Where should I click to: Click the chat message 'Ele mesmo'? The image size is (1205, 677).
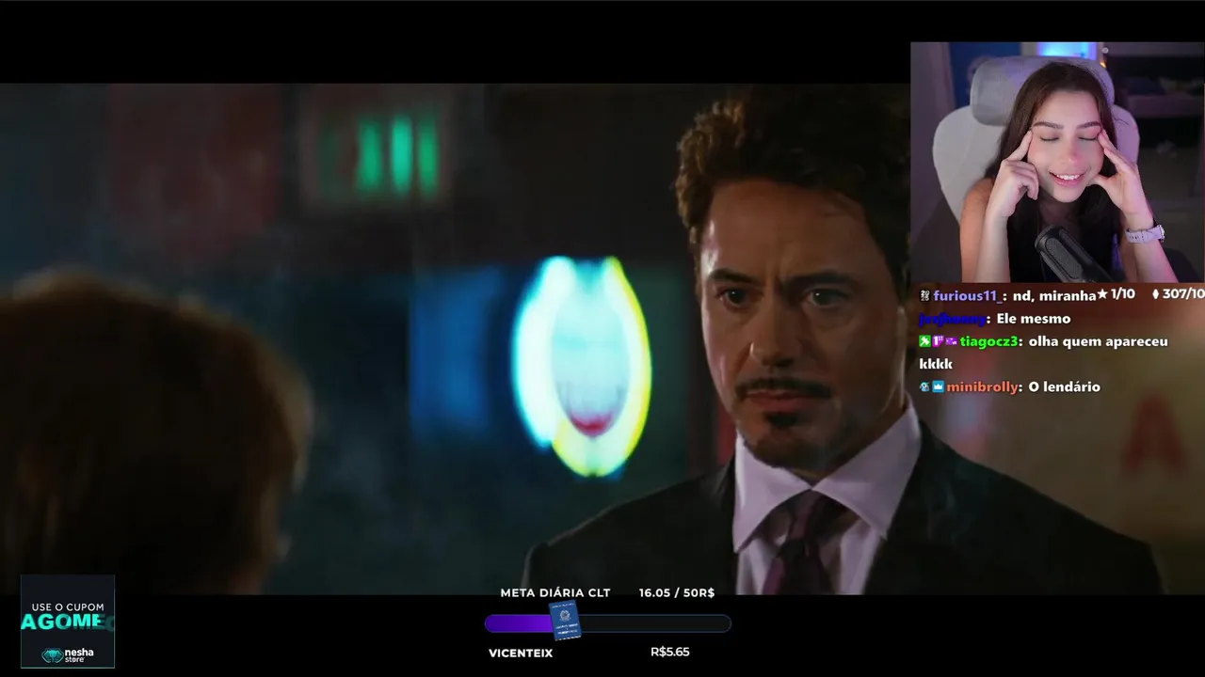(1033, 319)
